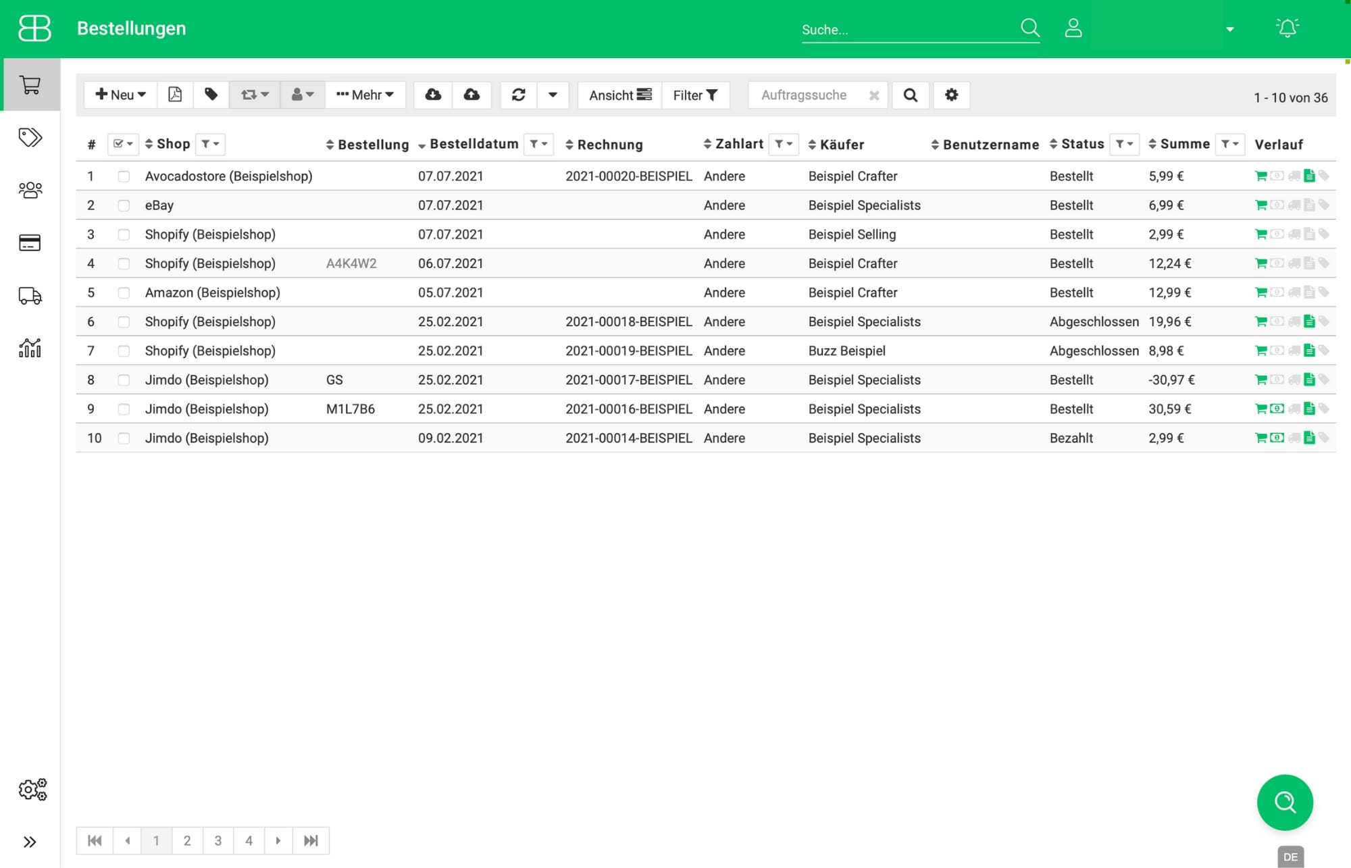Screen dimensions: 1351x868
Task: Open the delivery truck shipping sidebar icon
Action: [x=30, y=296]
